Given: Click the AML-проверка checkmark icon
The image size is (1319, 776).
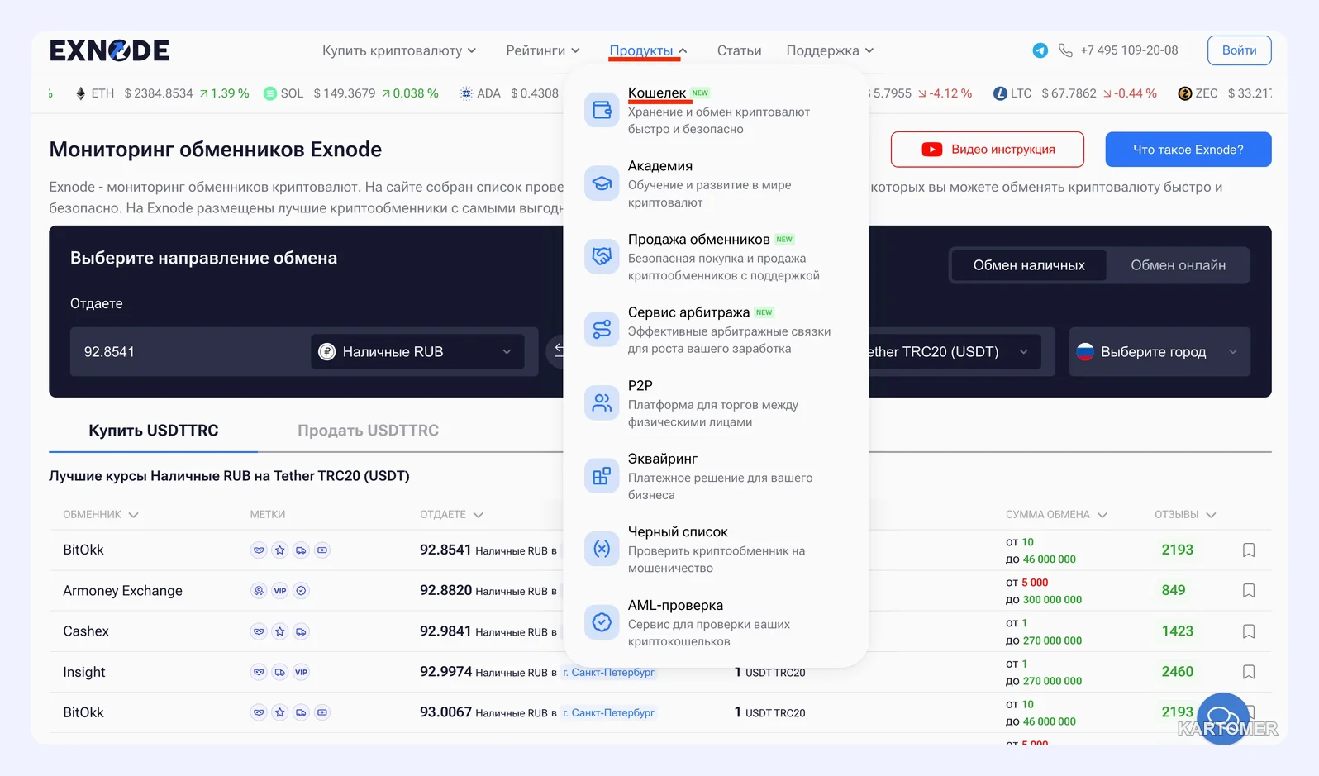Looking at the screenshot, I should click(x=602, y=622).
